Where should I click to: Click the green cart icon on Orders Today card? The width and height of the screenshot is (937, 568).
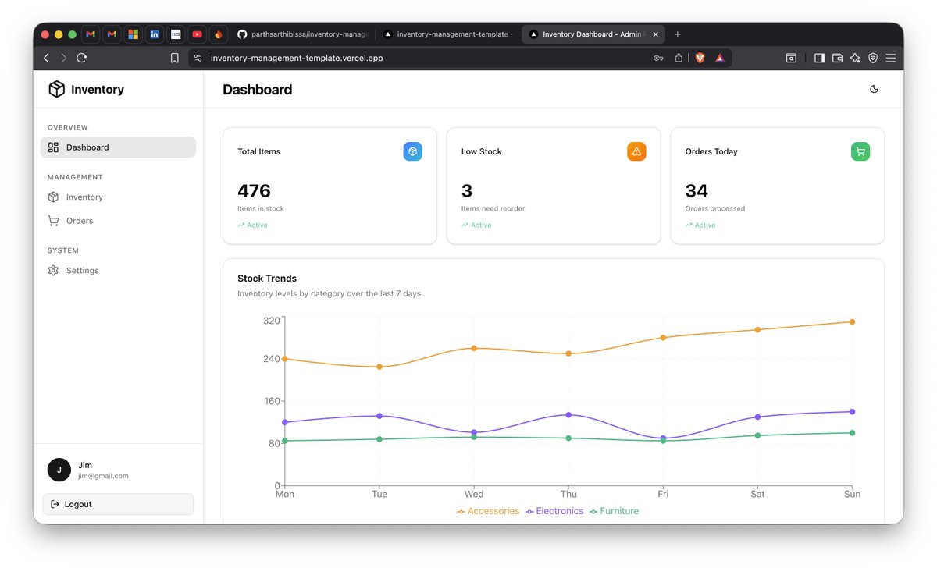[x=860, y=151]
